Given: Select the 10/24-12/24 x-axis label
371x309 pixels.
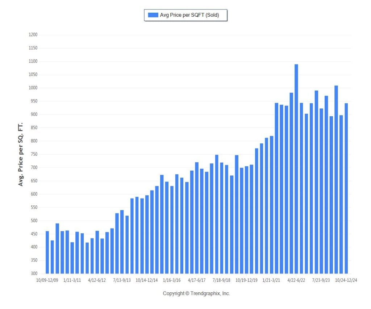Looking at the screenshot, I should tap(346, 280).
